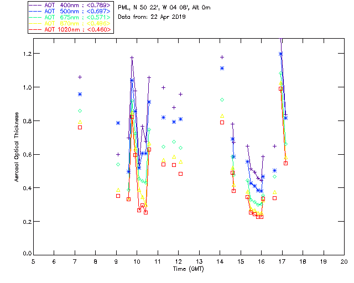Viewport: 354px width, 283px height.
Task: Click the y-axis tick label 0.2
Action: (x=27, y=222)
